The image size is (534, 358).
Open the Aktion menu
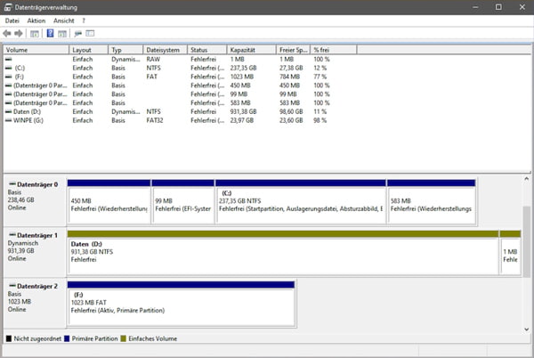point(36,20)
